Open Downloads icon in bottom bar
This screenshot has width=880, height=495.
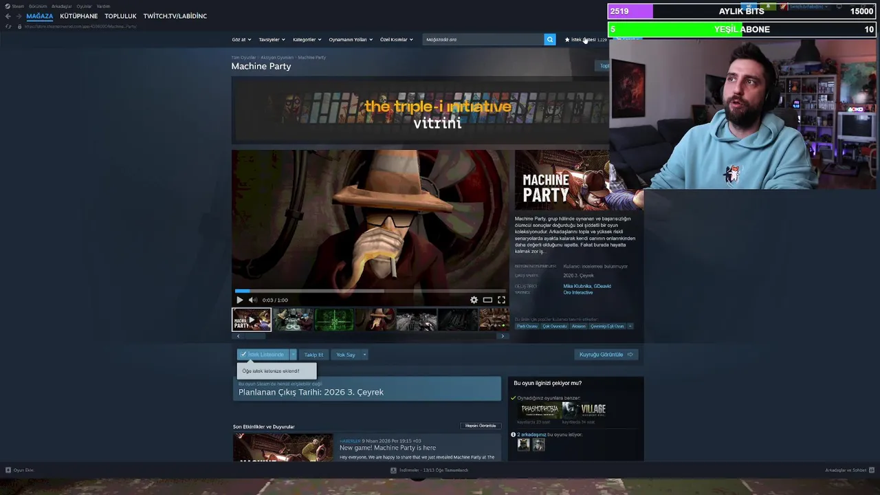393,470
